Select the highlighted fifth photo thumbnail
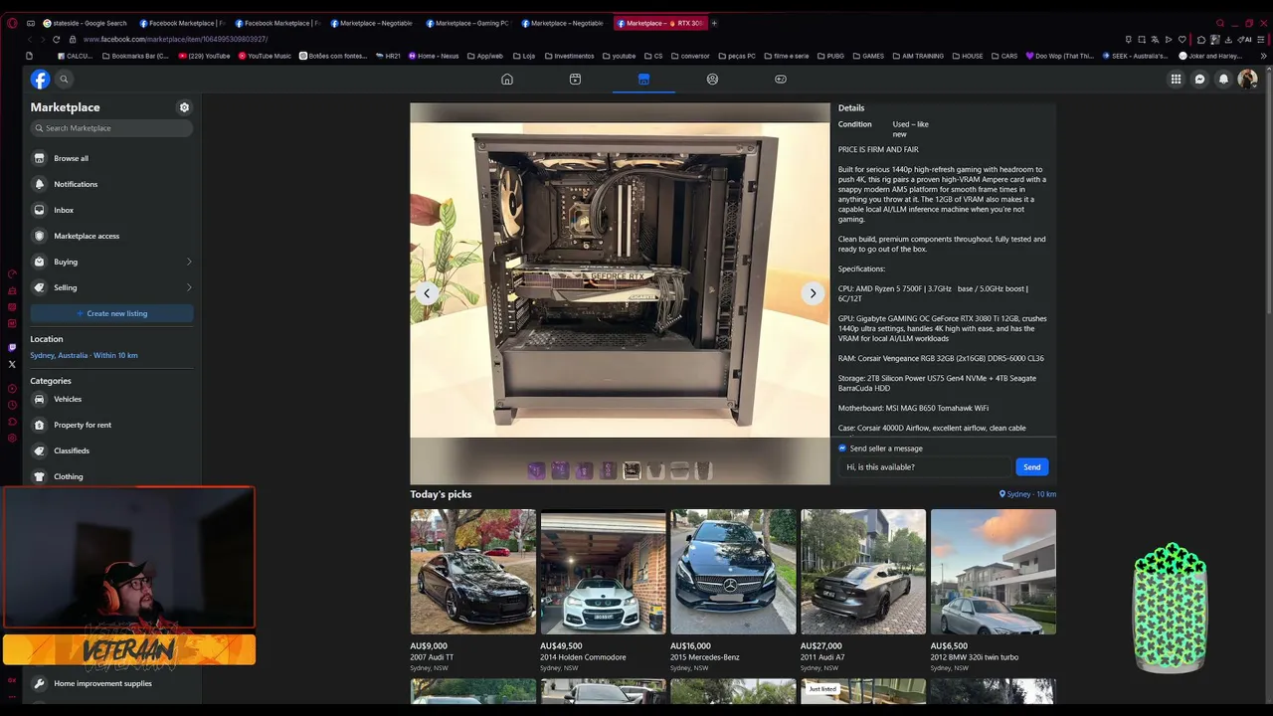 point(632,470)
